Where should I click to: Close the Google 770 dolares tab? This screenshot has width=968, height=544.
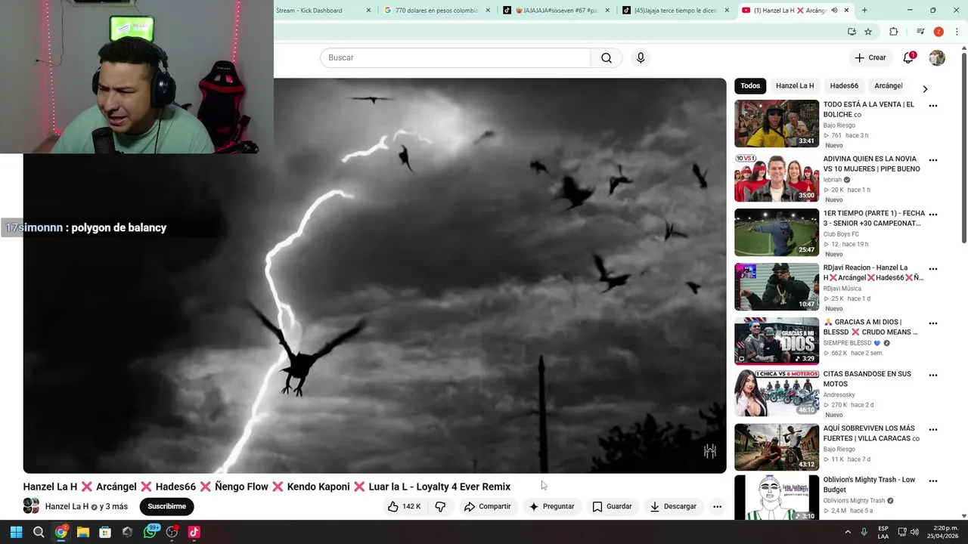coord(488,11)
